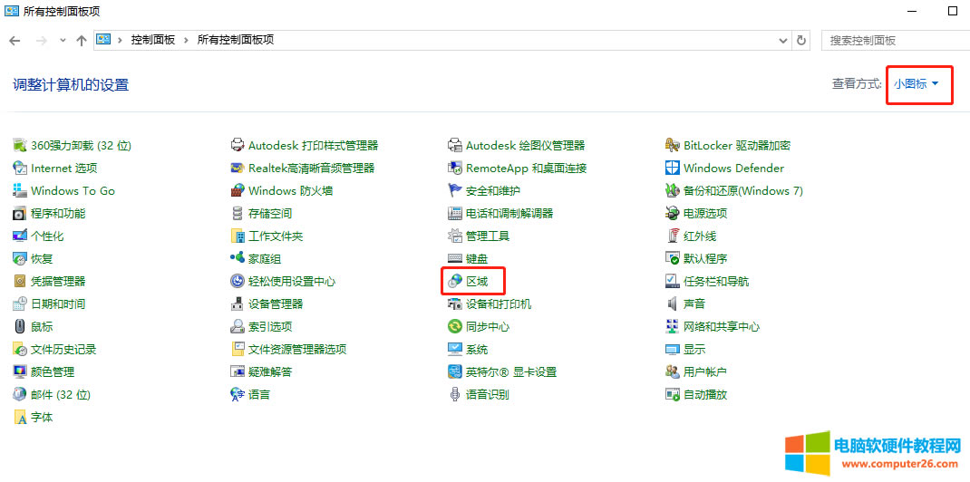Click the 颜色管理 monitor icon
The image size is (970, 482).
(x=21, y=372)
